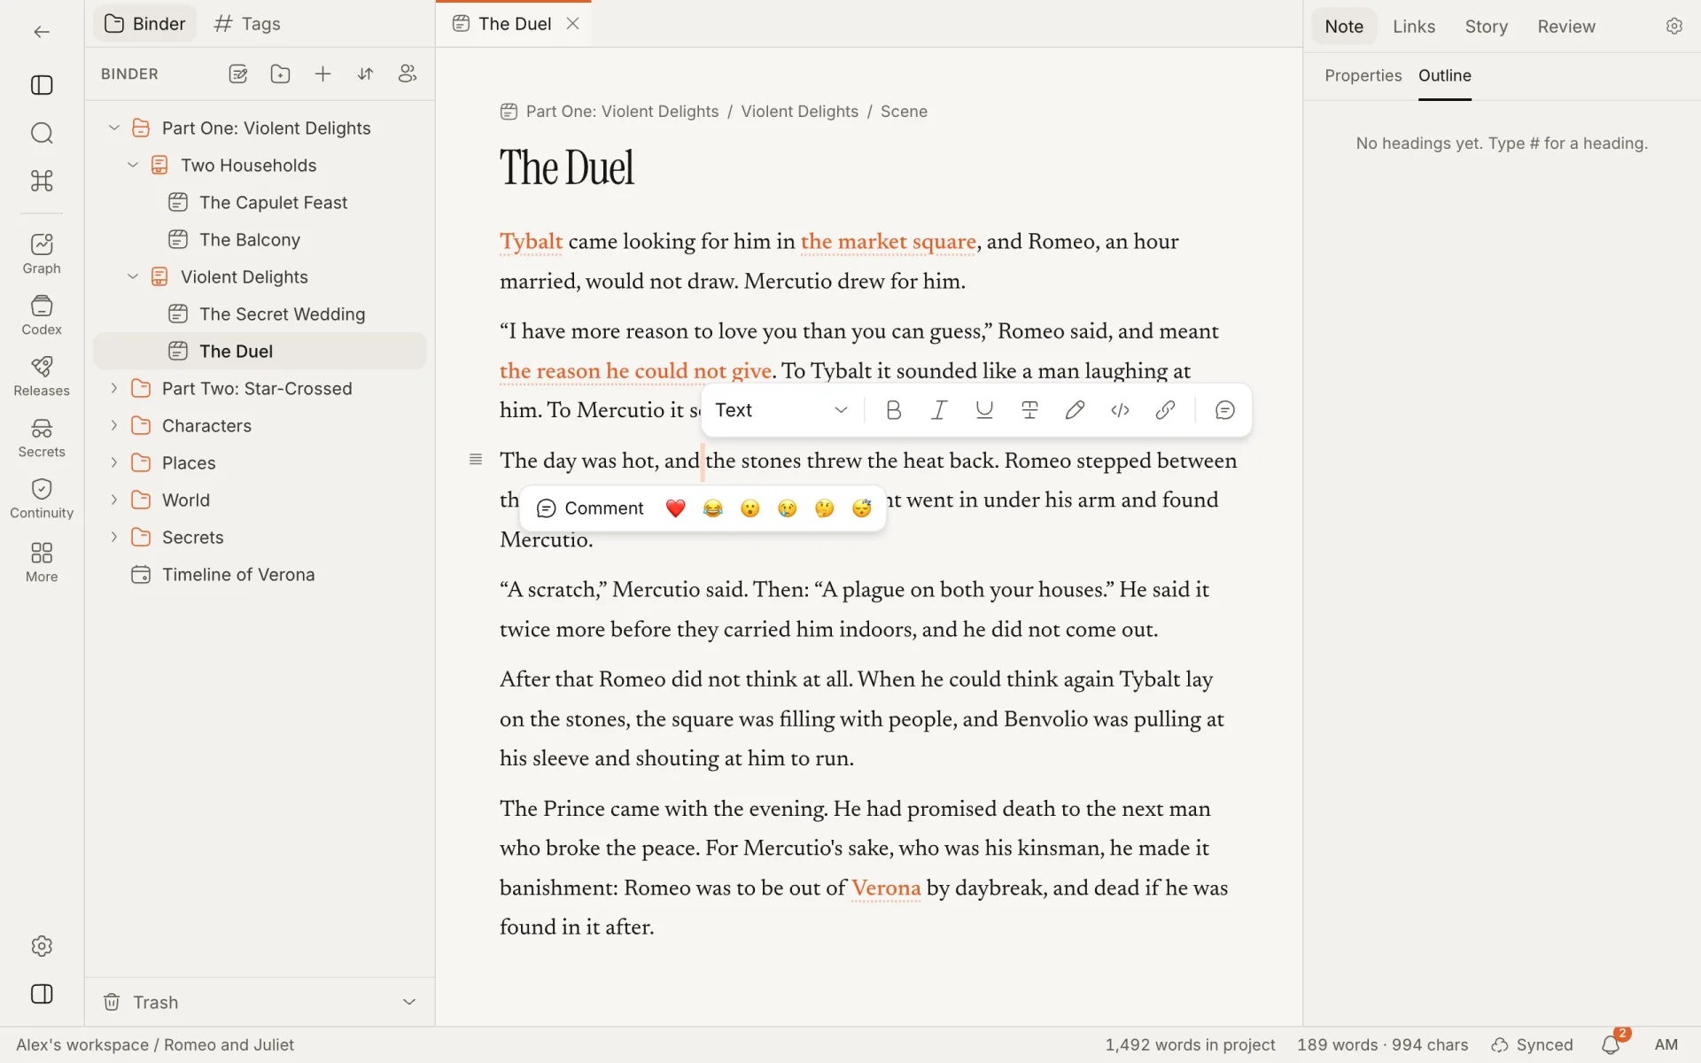Open the More apps menu

tap(42, 563)
